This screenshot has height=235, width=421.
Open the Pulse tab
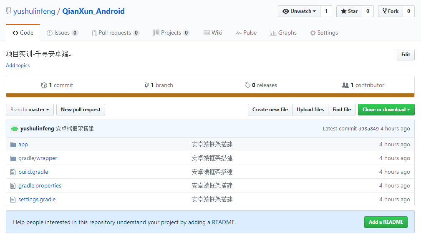tap(246, 33)
